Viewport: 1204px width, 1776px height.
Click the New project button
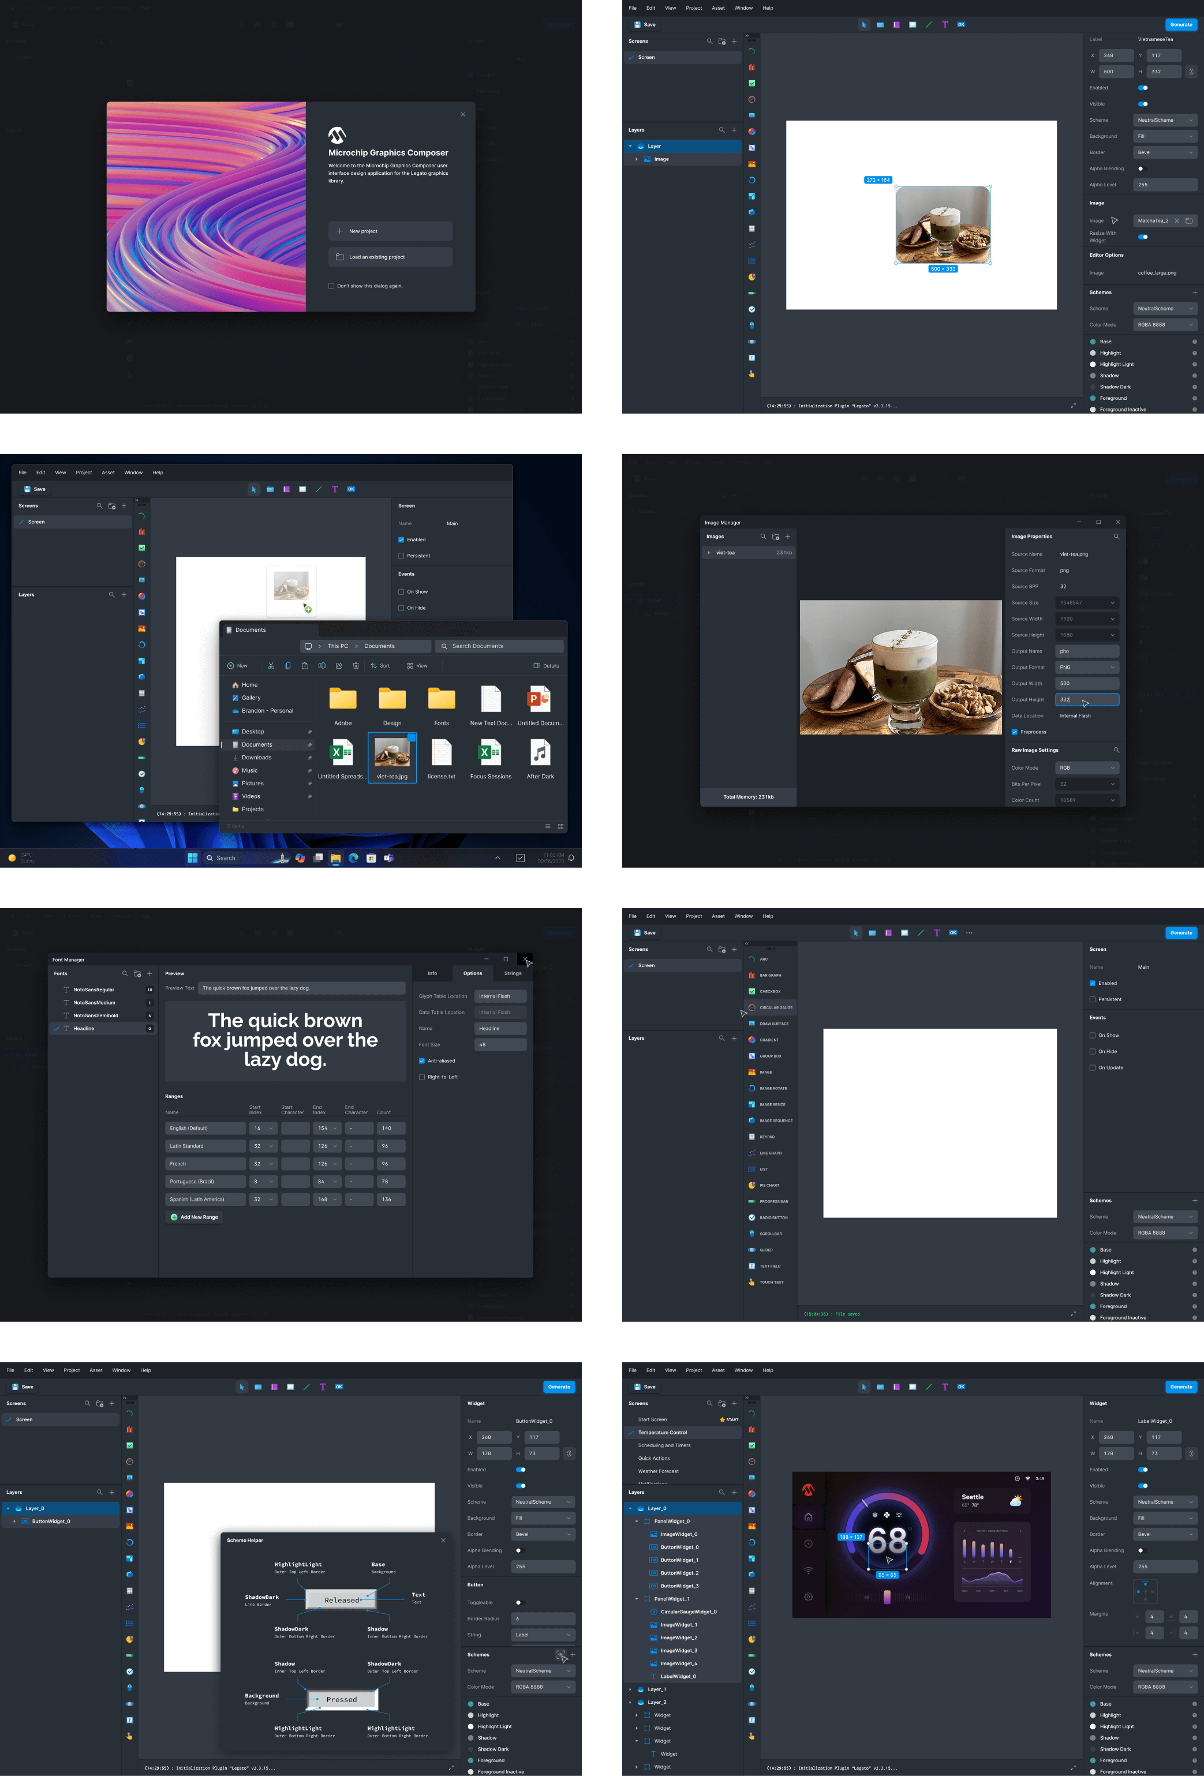[x=390, y=231]
